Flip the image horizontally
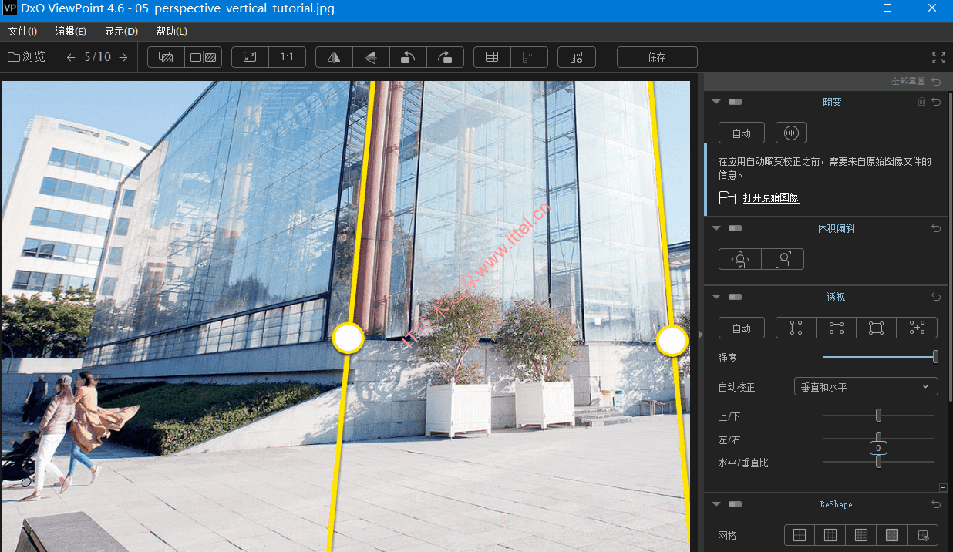 tap(334, 57)
